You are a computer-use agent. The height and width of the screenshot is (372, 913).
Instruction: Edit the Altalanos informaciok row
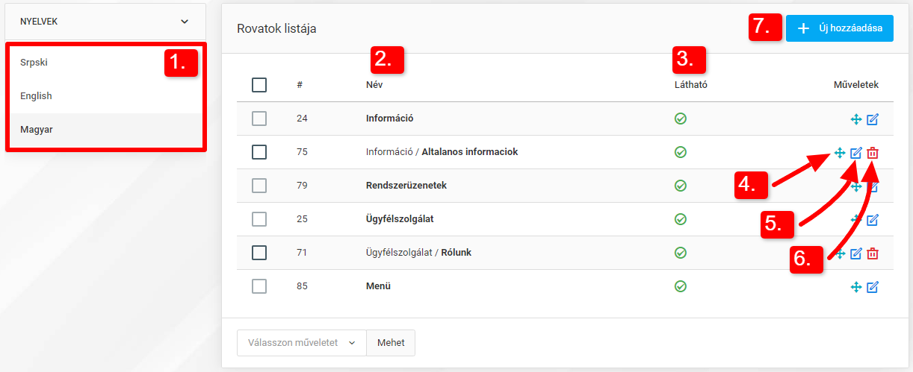point(856,153)
